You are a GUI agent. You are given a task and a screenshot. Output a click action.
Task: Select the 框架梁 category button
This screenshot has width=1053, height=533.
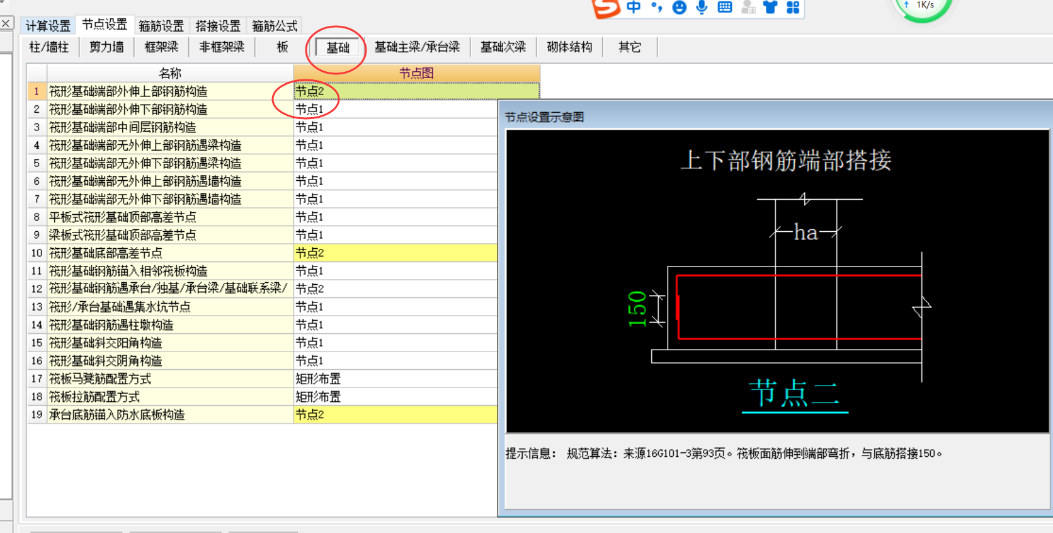[x=161, y=47]
